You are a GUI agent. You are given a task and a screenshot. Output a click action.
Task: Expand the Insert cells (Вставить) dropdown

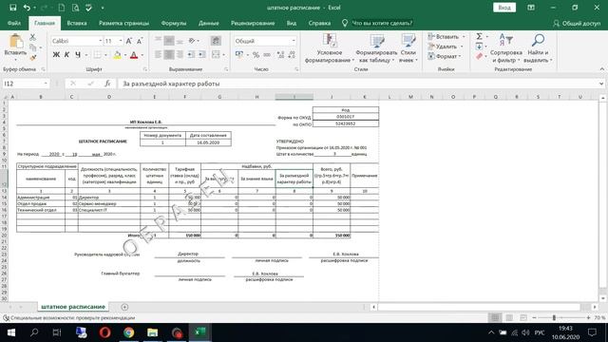pos(464,36)
